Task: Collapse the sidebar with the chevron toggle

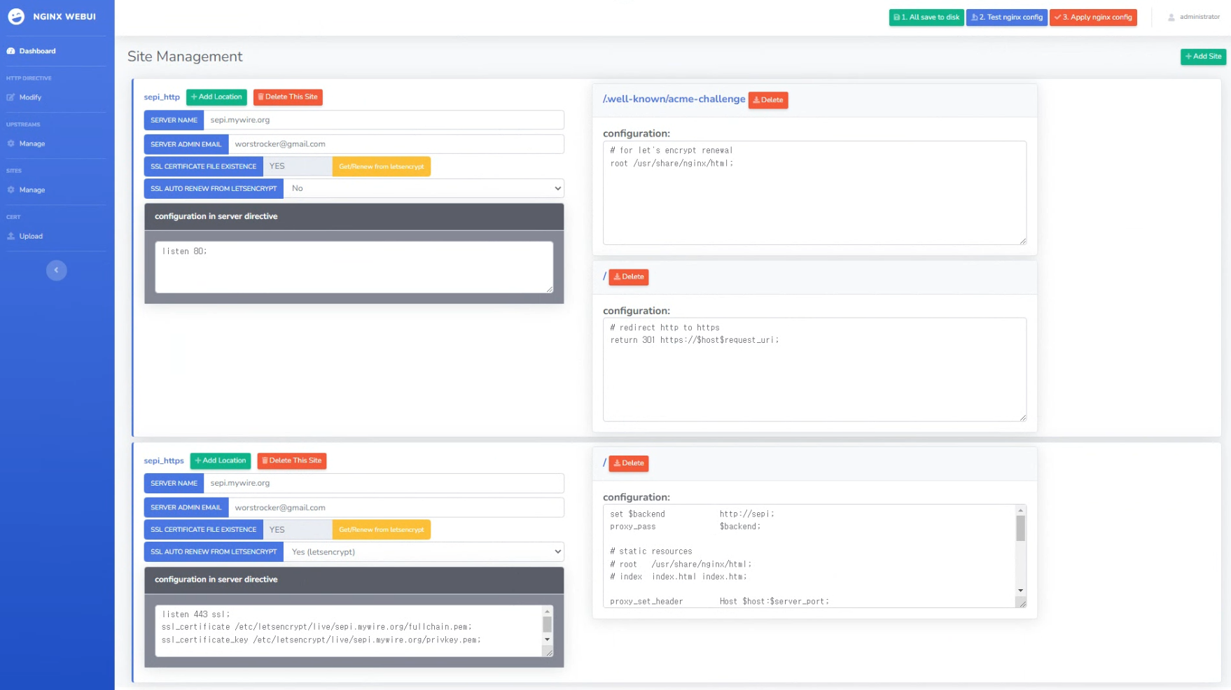Action: [57, 270]
